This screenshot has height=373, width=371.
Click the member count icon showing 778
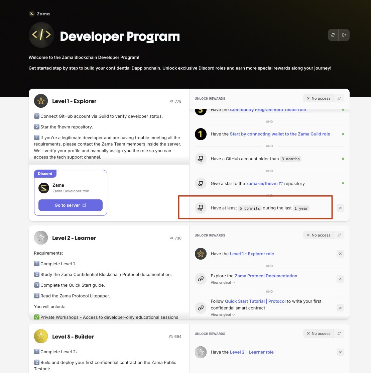click(171, 101)
